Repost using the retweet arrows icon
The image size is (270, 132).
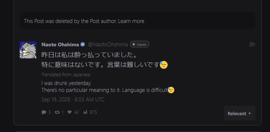(x=57, y=112)
